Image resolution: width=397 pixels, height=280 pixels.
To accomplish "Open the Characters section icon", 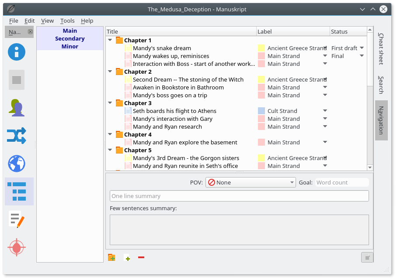I will [17, 108].
